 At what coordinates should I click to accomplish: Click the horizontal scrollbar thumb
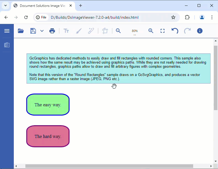[x=109, y=166]
